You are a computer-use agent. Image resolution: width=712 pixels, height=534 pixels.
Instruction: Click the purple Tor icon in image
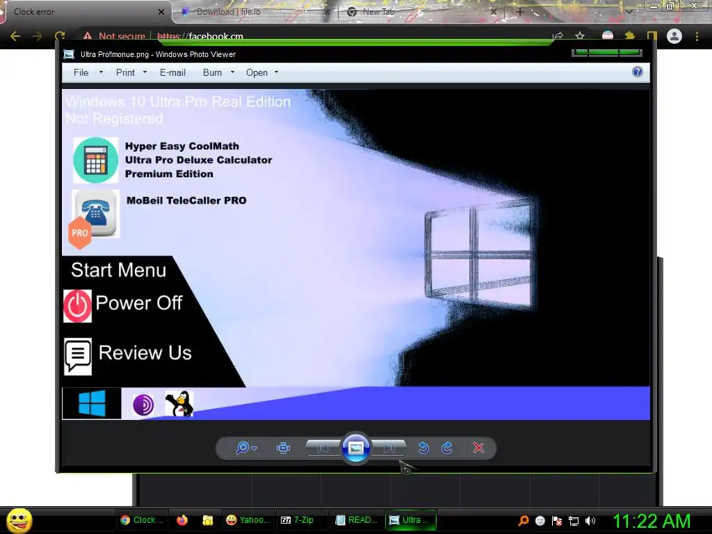[143, 405]
